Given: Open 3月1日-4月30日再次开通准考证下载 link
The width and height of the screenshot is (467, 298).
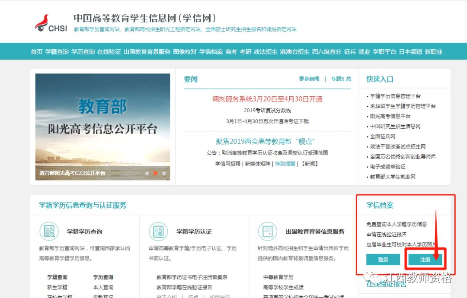Looking at the screenshot, I should click(267, 121).
